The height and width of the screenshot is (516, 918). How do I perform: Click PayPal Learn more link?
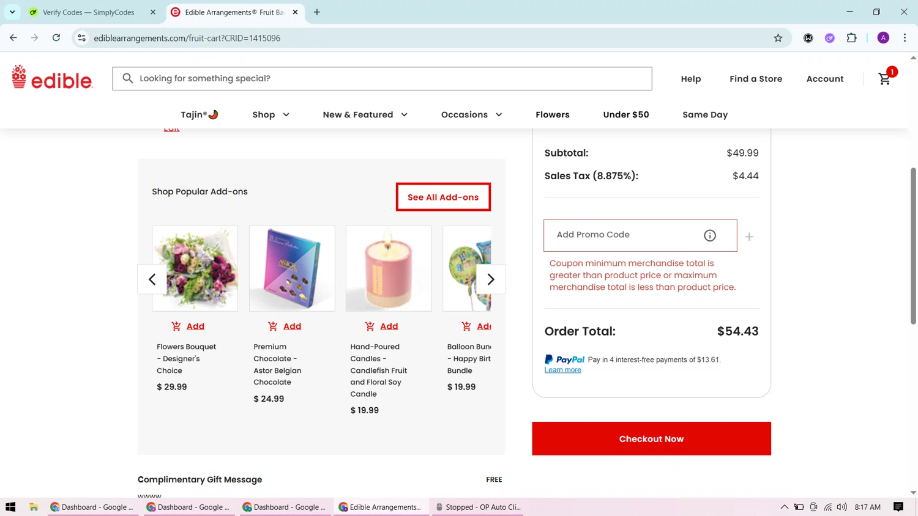point(562,370)
